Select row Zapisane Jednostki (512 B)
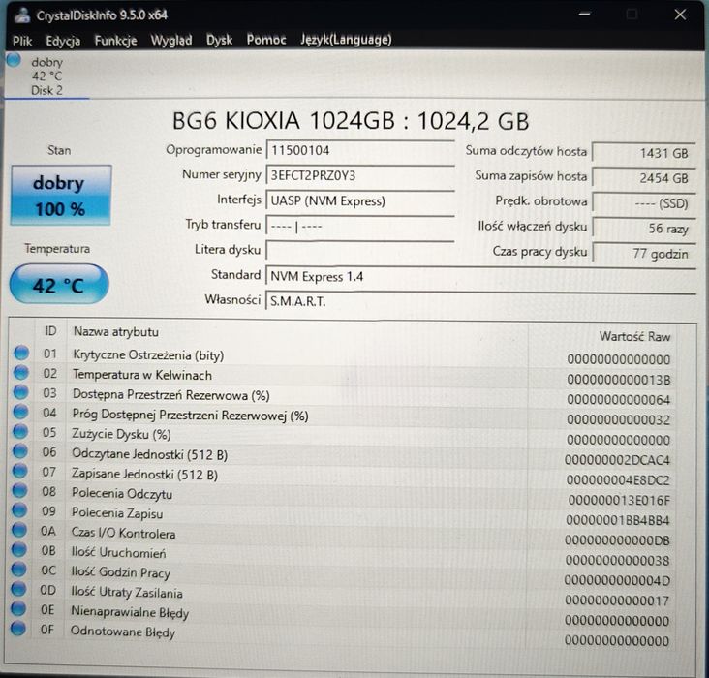 point(344,476)
